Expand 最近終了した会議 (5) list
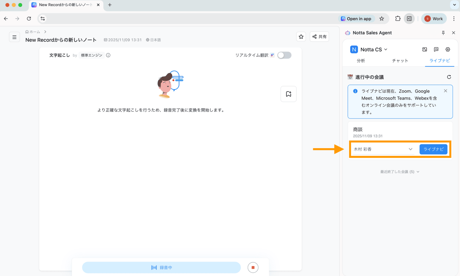This screenshot has height=276, width=460. 400,172
